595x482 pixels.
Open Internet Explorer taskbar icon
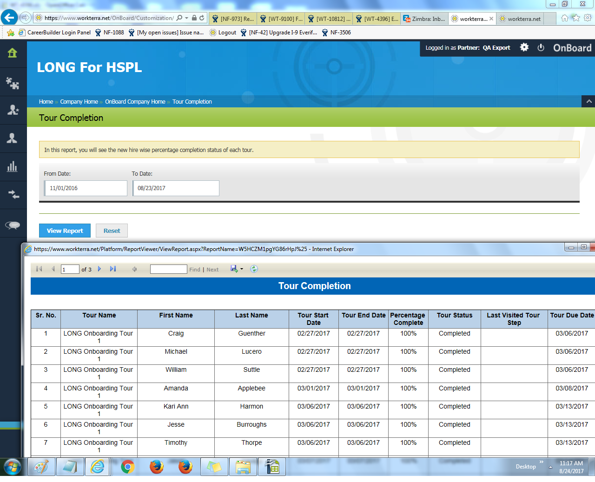(98, 467)
